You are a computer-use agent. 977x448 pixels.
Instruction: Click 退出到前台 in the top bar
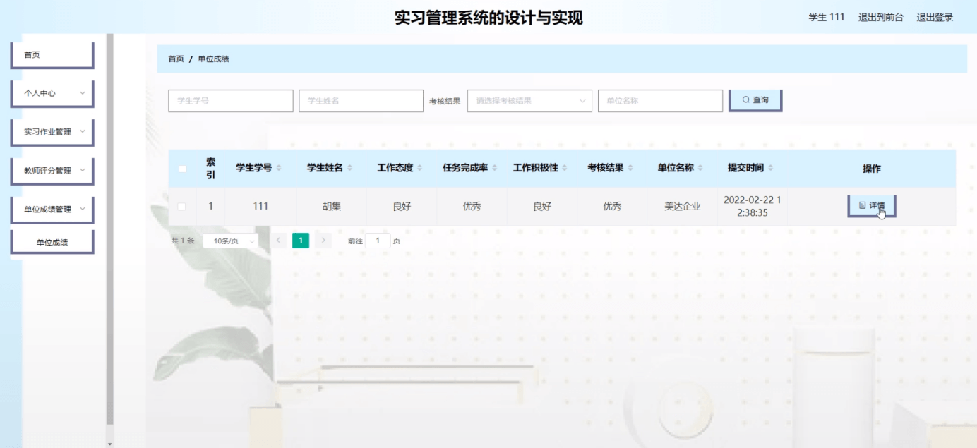[x=880, y=18]
